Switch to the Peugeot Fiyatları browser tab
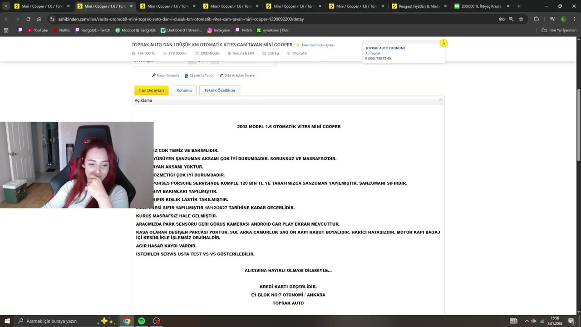 pos(419,6)
